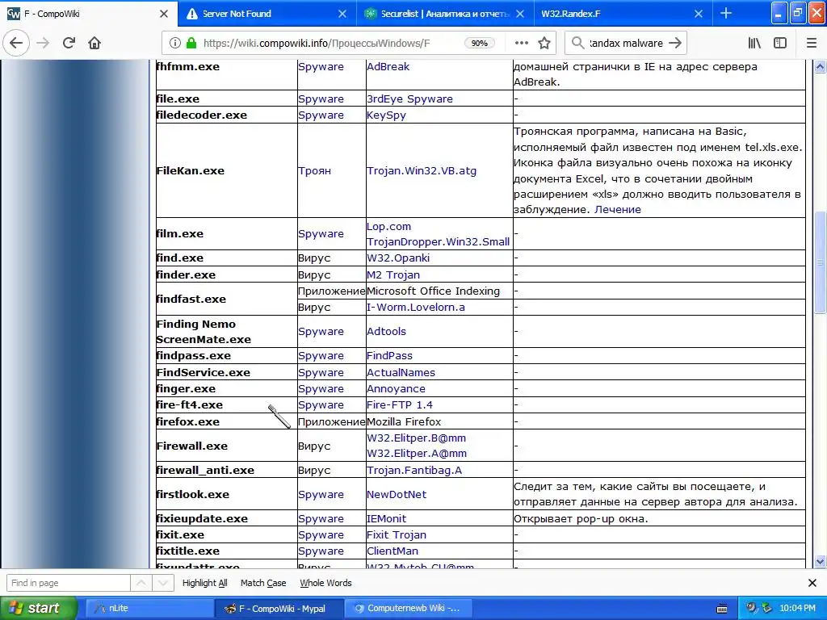Click Троян type link for FileKan.exe
The image size is (827, 620).
pyautogui.click(x=314, y=170)
